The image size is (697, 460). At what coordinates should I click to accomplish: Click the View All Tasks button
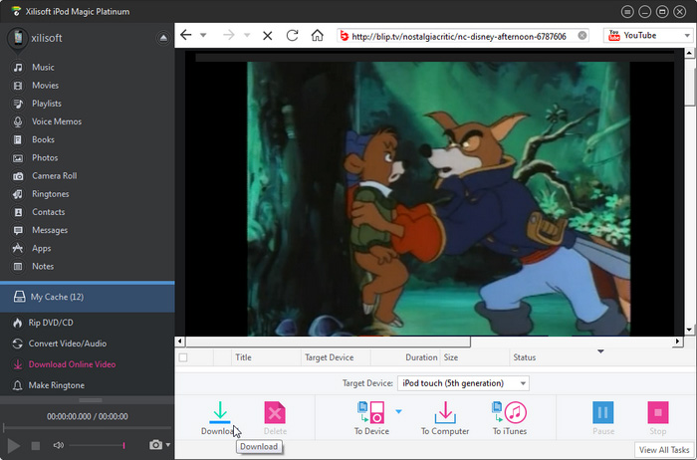pos(664,450)
